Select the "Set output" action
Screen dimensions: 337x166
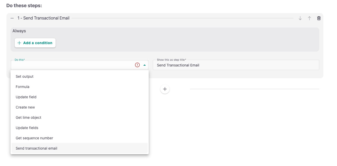[24, 76]
